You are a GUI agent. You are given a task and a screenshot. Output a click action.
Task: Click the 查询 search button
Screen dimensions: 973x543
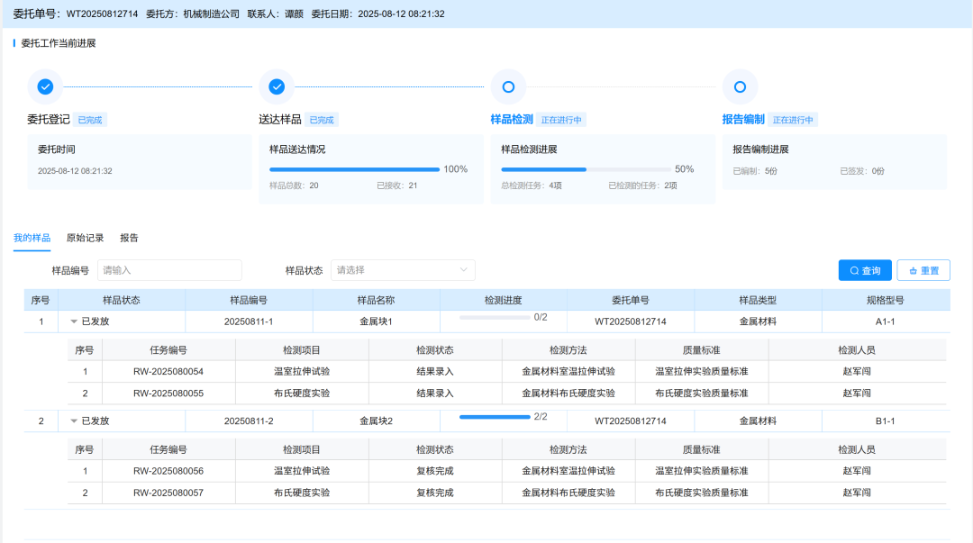click(x=864, y=270)
